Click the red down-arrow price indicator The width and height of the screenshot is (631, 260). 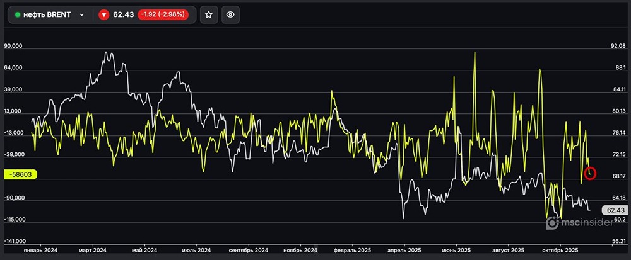104,15
